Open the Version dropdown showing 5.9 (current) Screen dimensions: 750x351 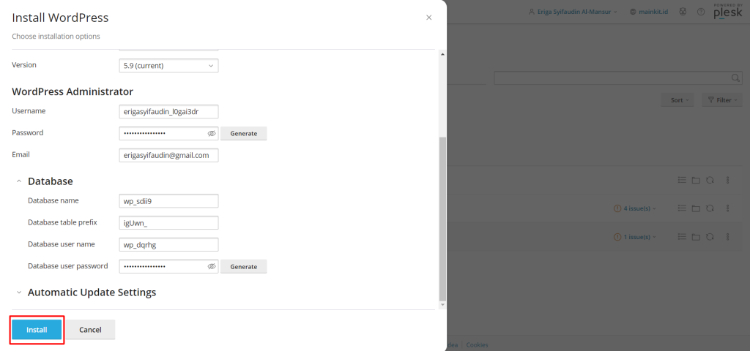(x=168, y=66)
